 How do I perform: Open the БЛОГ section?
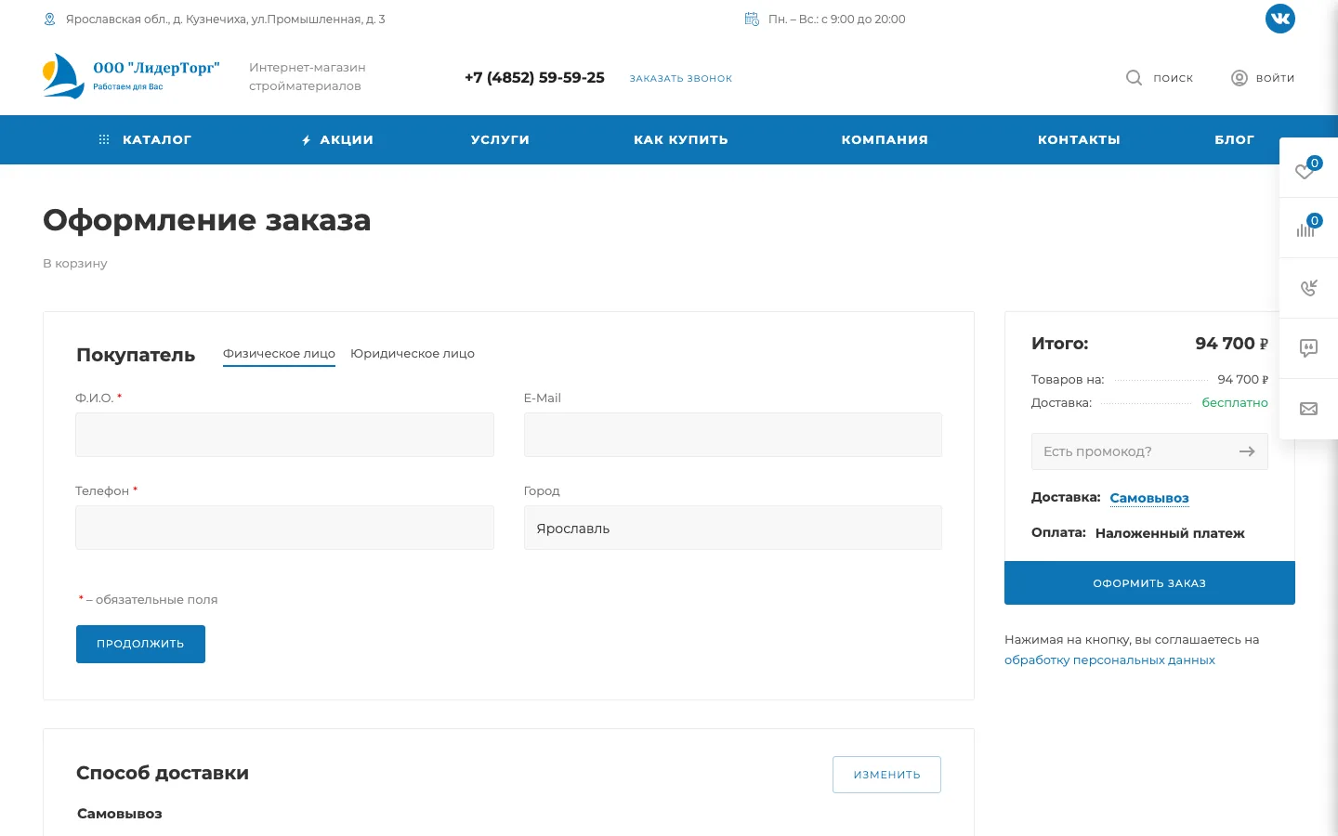click(x=1234, y=139)
